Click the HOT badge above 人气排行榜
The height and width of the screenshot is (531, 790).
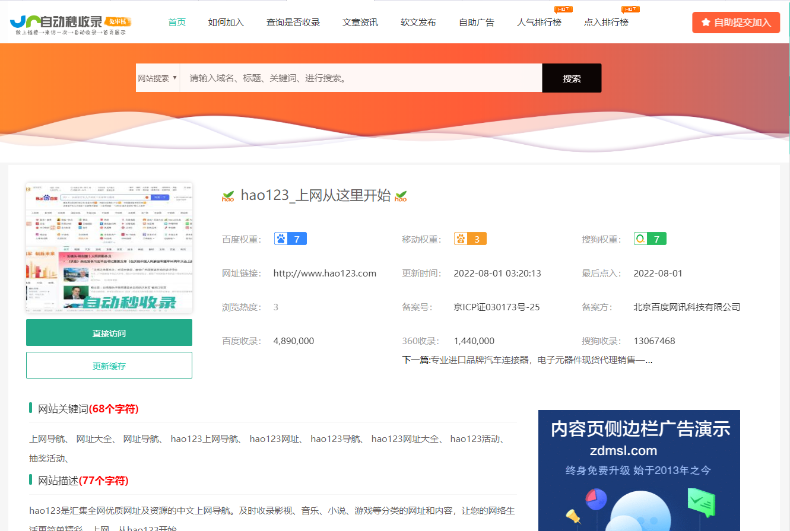pyautogui.click(x=563, y=9)
